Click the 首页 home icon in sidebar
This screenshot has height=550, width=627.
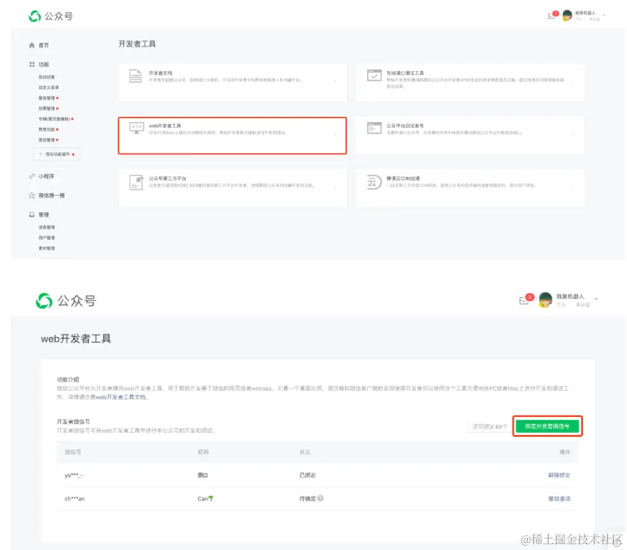(x=31, y=45)
